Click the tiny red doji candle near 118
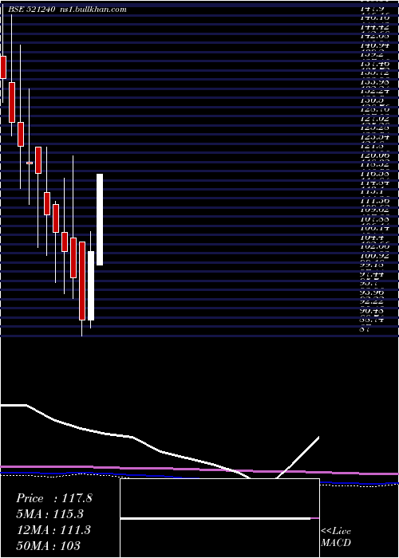 coord(30,163)
